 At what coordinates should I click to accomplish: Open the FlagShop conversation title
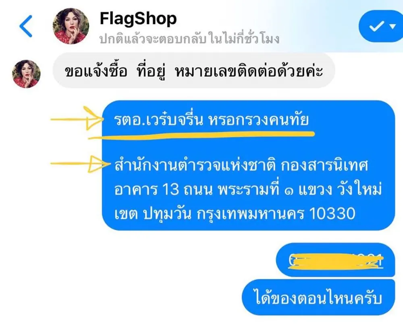[x=138, y=19]
